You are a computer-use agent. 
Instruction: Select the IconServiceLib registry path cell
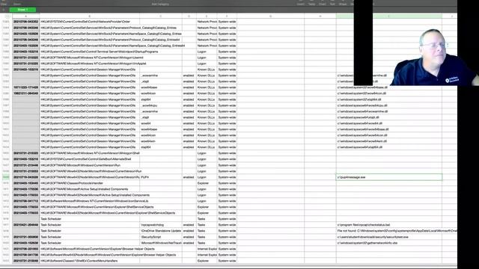(90, 201)
